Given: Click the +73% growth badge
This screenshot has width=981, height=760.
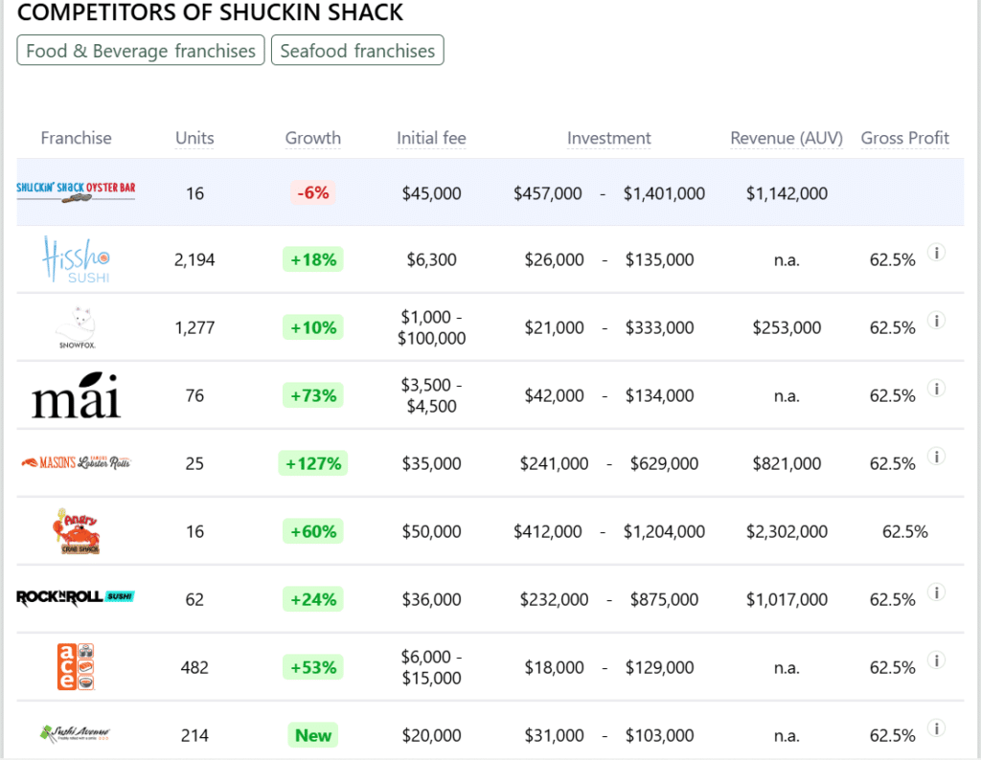Looking at the screenshot, I should pyautogui.click(x=313, y=395).
